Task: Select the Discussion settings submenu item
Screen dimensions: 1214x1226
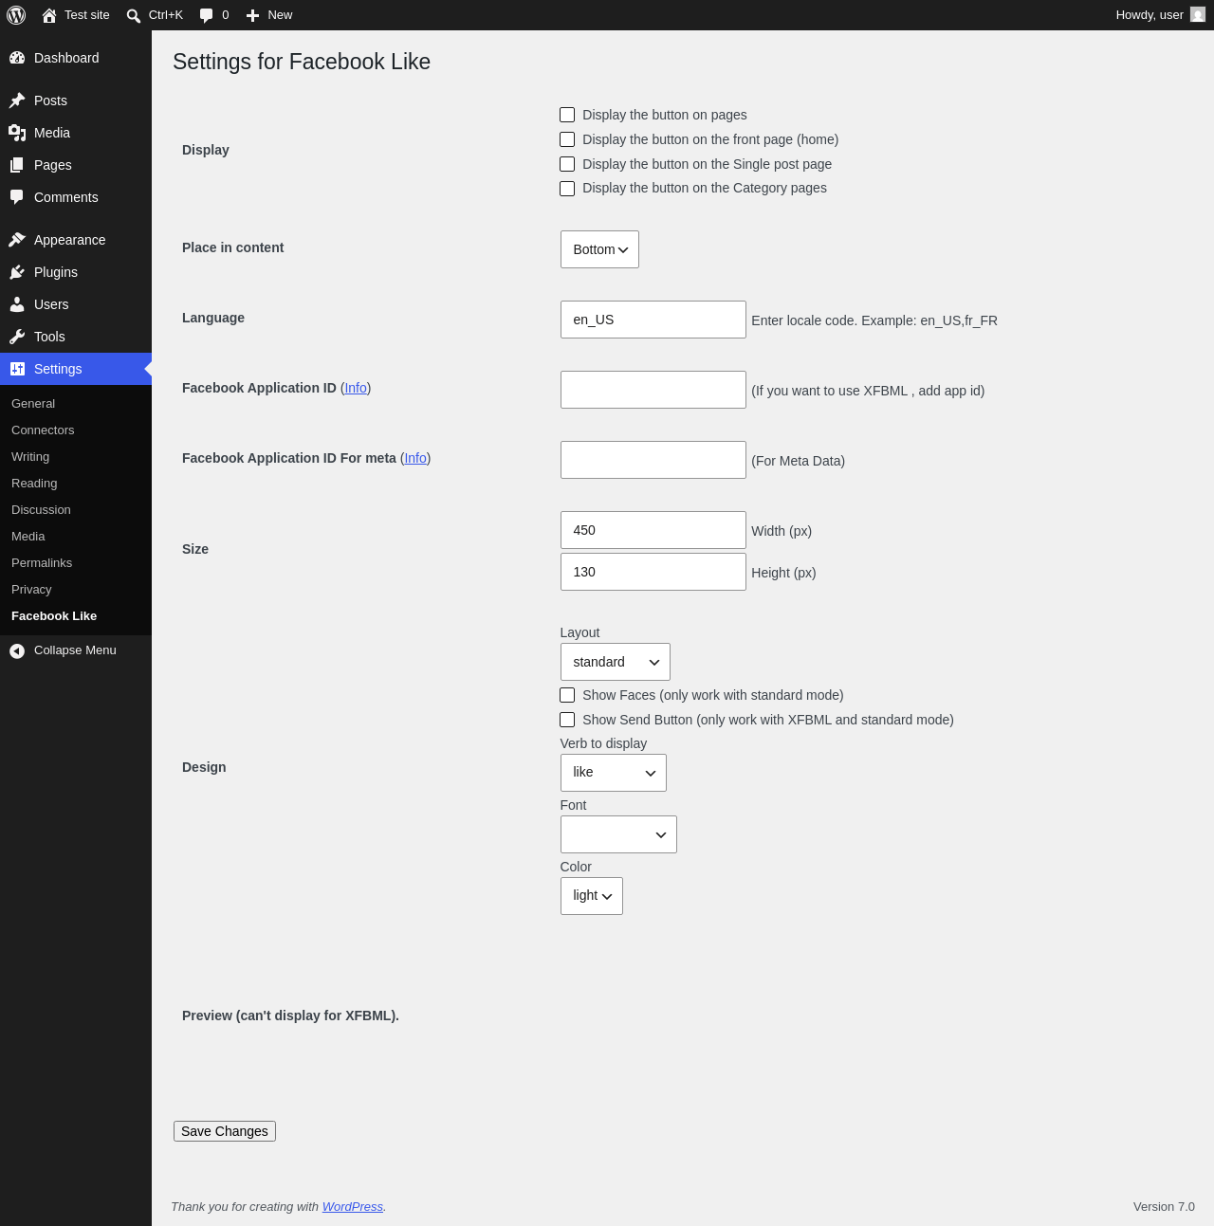Action: pos(41,510)
